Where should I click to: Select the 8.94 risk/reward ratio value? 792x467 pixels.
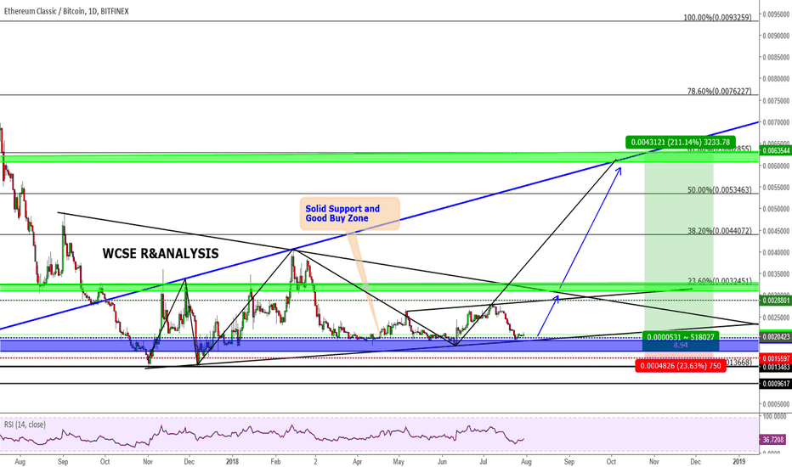click(x=681, y=346)
